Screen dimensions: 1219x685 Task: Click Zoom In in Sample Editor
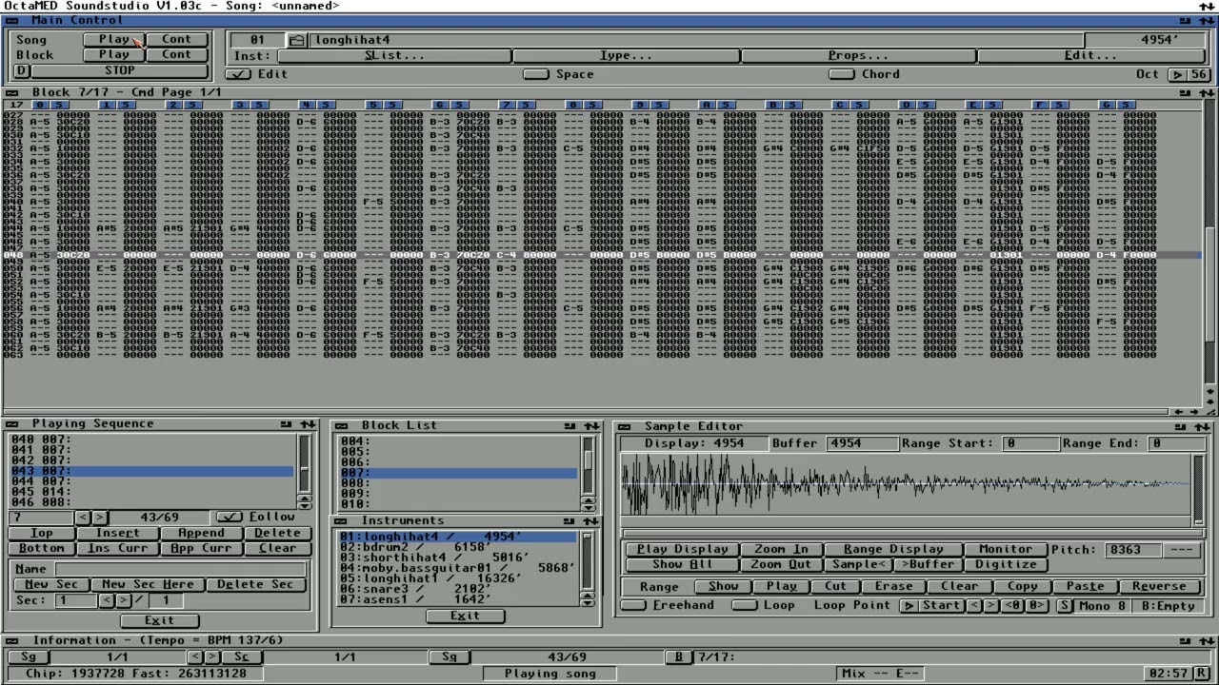(781, 550)
